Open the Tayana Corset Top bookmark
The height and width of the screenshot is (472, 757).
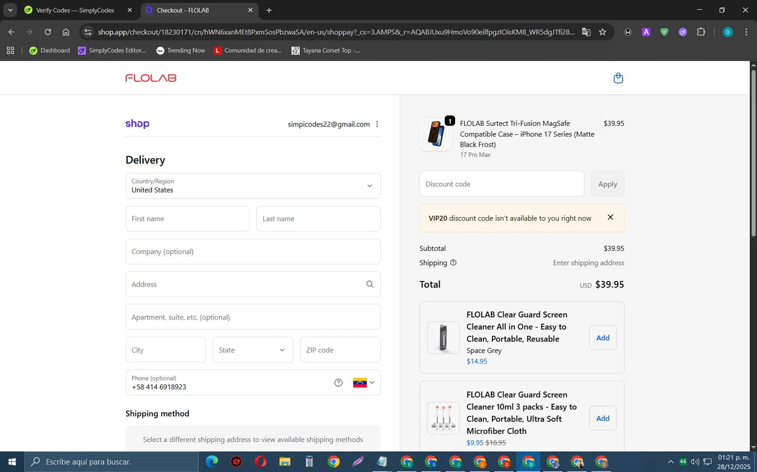click(326, 50)
